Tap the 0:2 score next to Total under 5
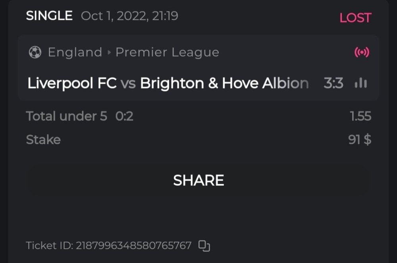Image resolution: width=397 pixels, height=263 pixels. point(124,116)
